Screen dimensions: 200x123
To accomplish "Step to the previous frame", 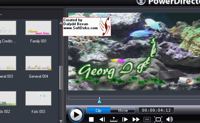I will point(102,119).
